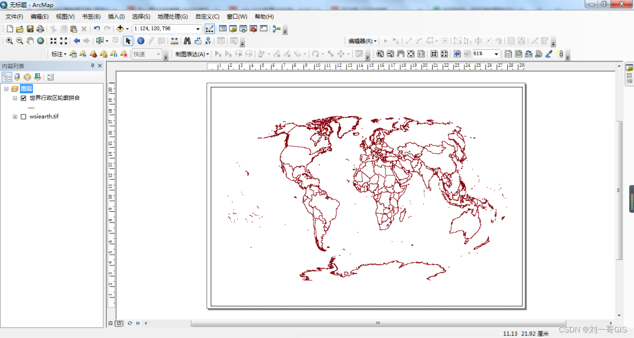Launch ModelBuilder from the toolbar

click(x=276, y=29)
